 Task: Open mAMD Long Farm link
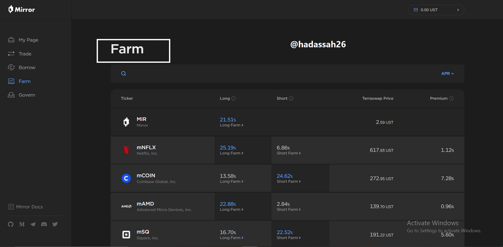point(231,209)
